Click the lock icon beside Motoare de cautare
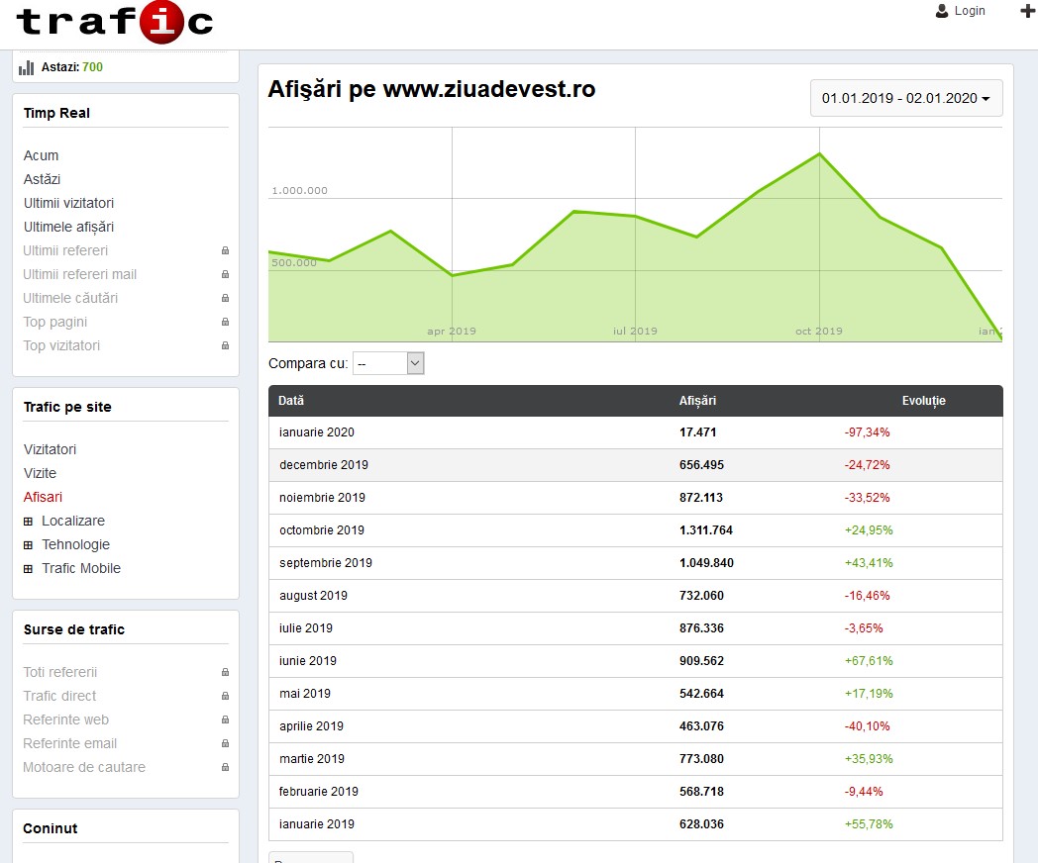 click(225, 767)
